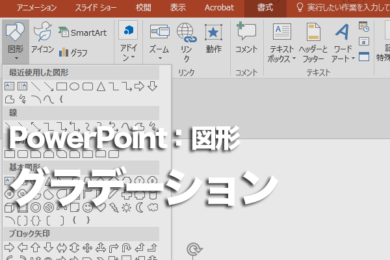Image resolution: width=390 pixels, height=260 pixels.
Task: Open the 校閲 tab
Action: (x=143, y=7)
